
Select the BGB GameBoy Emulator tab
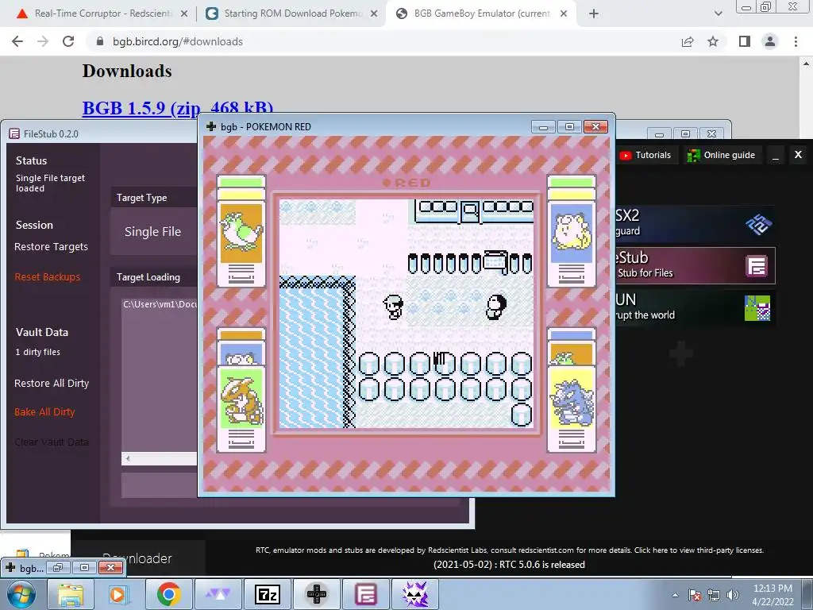point(480,14)
